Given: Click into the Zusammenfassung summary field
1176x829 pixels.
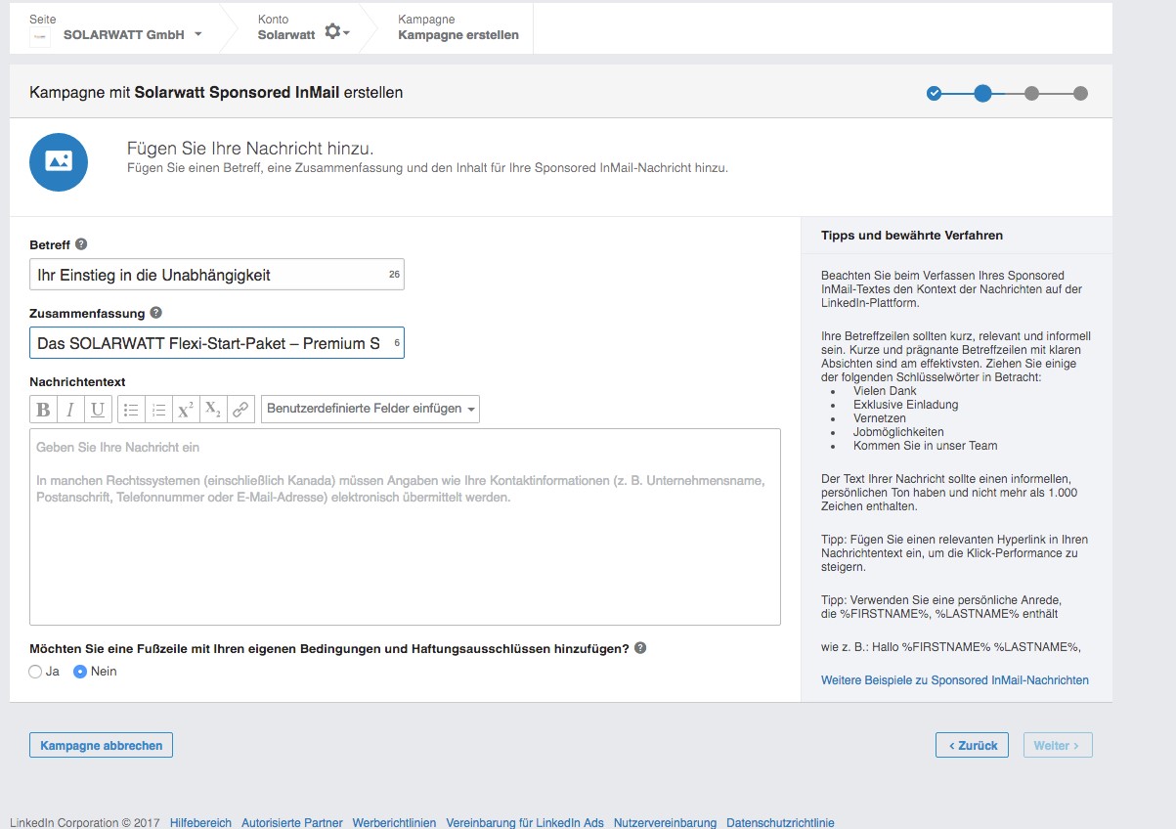Looking at the screenshot, I should point(217,343).
